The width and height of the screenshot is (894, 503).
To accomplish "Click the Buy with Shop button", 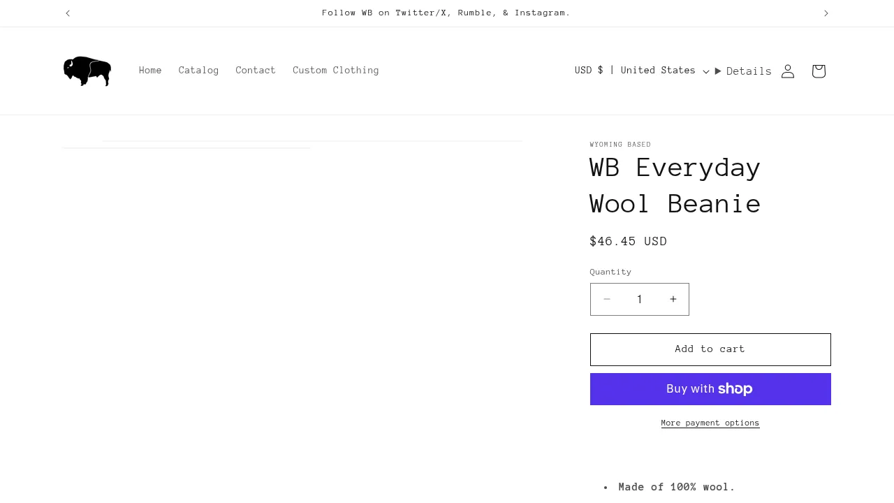I will (x=710, y=388).
